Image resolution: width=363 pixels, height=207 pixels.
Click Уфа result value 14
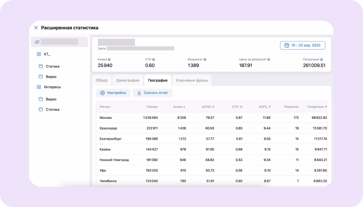[297, 171]
